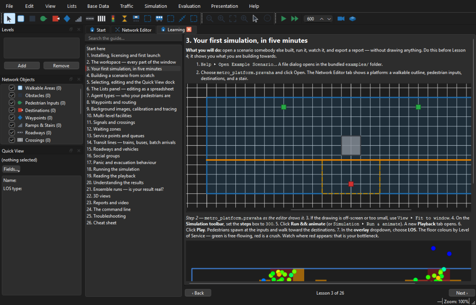Select the traffic signal tool

(113, 19)
